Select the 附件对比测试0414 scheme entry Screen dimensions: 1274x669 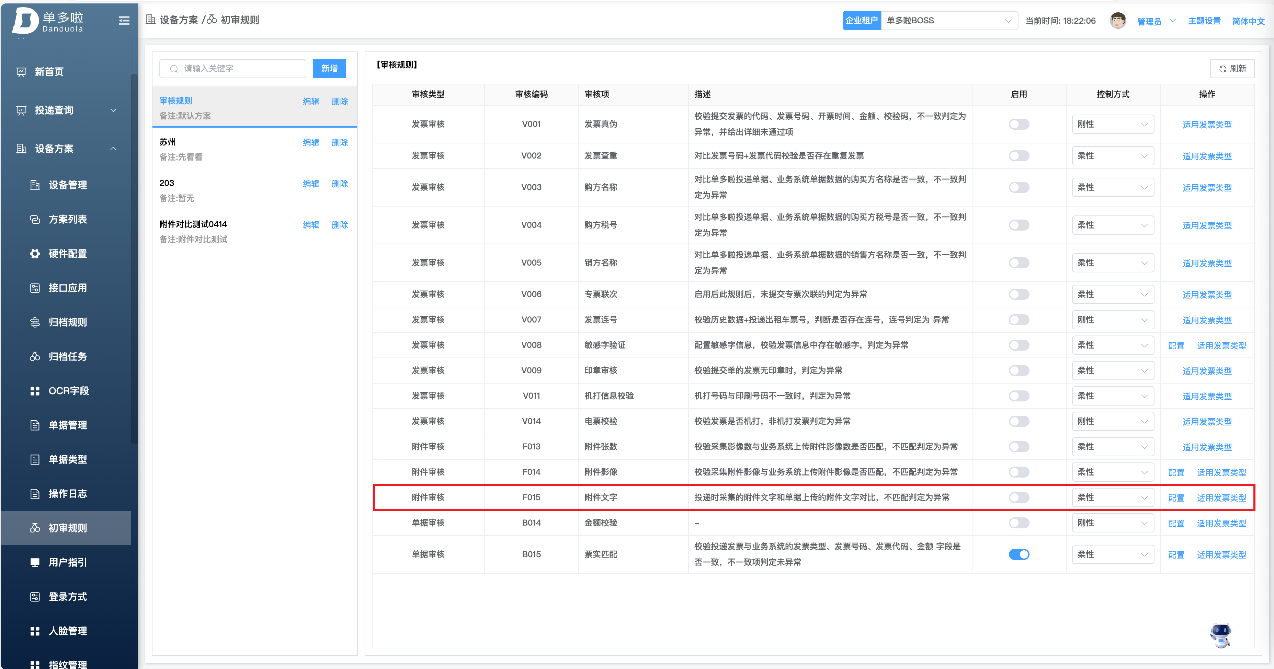click(x=255, y=231)
